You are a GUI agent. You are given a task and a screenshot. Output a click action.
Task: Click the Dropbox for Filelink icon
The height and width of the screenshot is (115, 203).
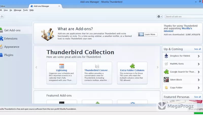[x=166, y=56]
